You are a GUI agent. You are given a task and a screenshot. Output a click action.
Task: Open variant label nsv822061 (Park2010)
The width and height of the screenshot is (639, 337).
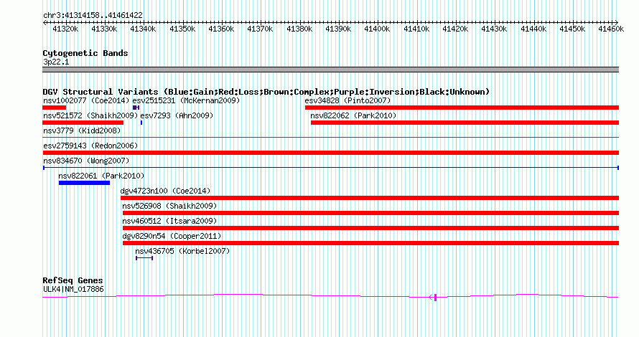[101, 176]
